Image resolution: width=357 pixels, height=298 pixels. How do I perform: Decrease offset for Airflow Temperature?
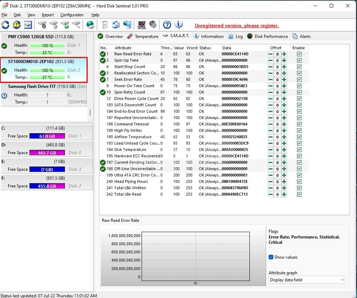tap(270, 137)
